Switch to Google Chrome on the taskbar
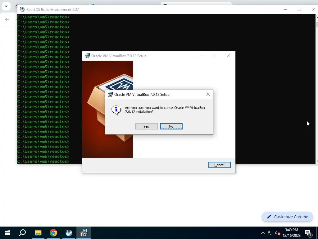Viewport: 318px width, 239px height. tap(53, 233)
